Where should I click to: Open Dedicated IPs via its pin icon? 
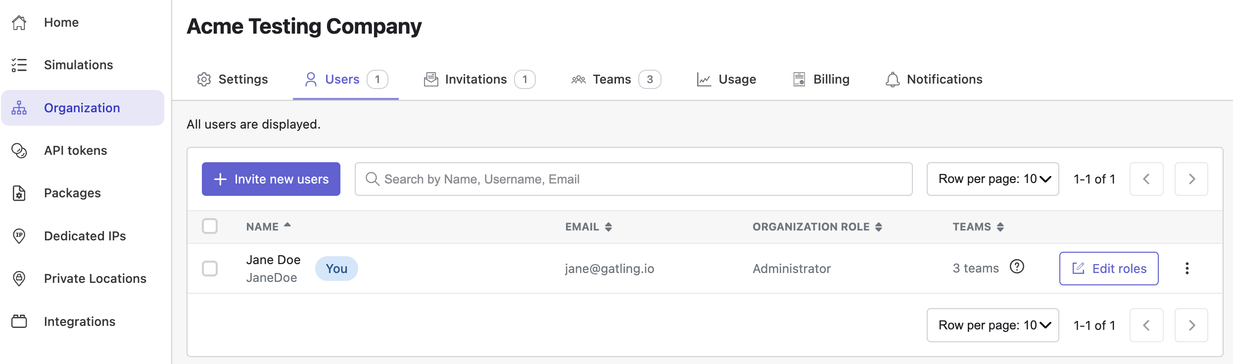pos(19,236)
